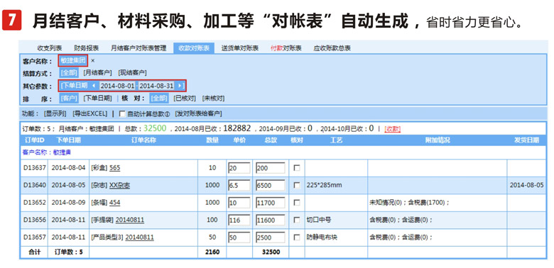Click order ID D13637
Screen dimensions: 554x268
tap(35, 168)
